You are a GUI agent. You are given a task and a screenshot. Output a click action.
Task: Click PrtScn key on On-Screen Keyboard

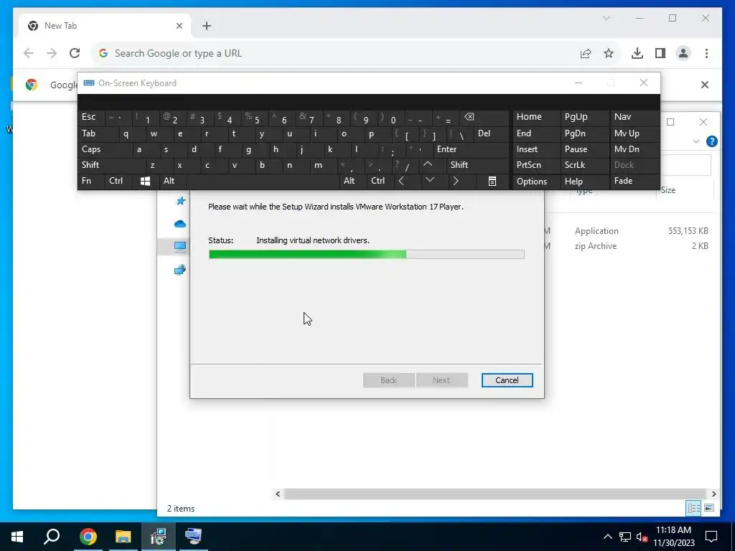tap(536, 165)
